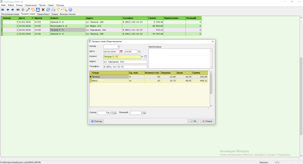
Task: Click the magnifier search icon
Action: click(x=65, y=10)
